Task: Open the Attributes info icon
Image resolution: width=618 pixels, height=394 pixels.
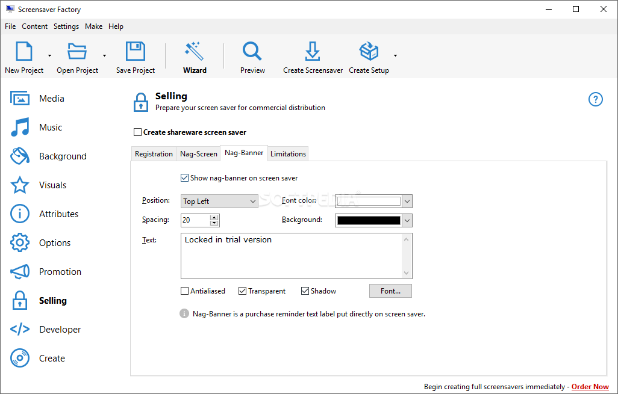Action: (x=20, y=214)
